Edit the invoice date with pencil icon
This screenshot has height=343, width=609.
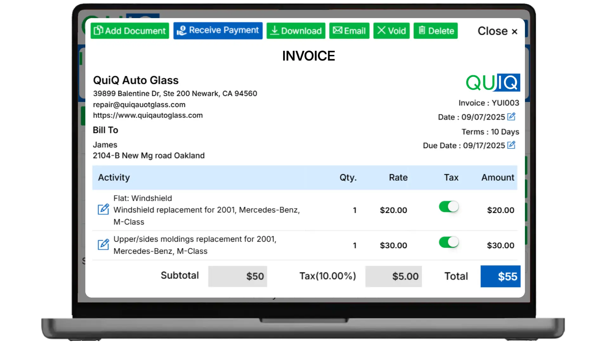coord(511,117)
